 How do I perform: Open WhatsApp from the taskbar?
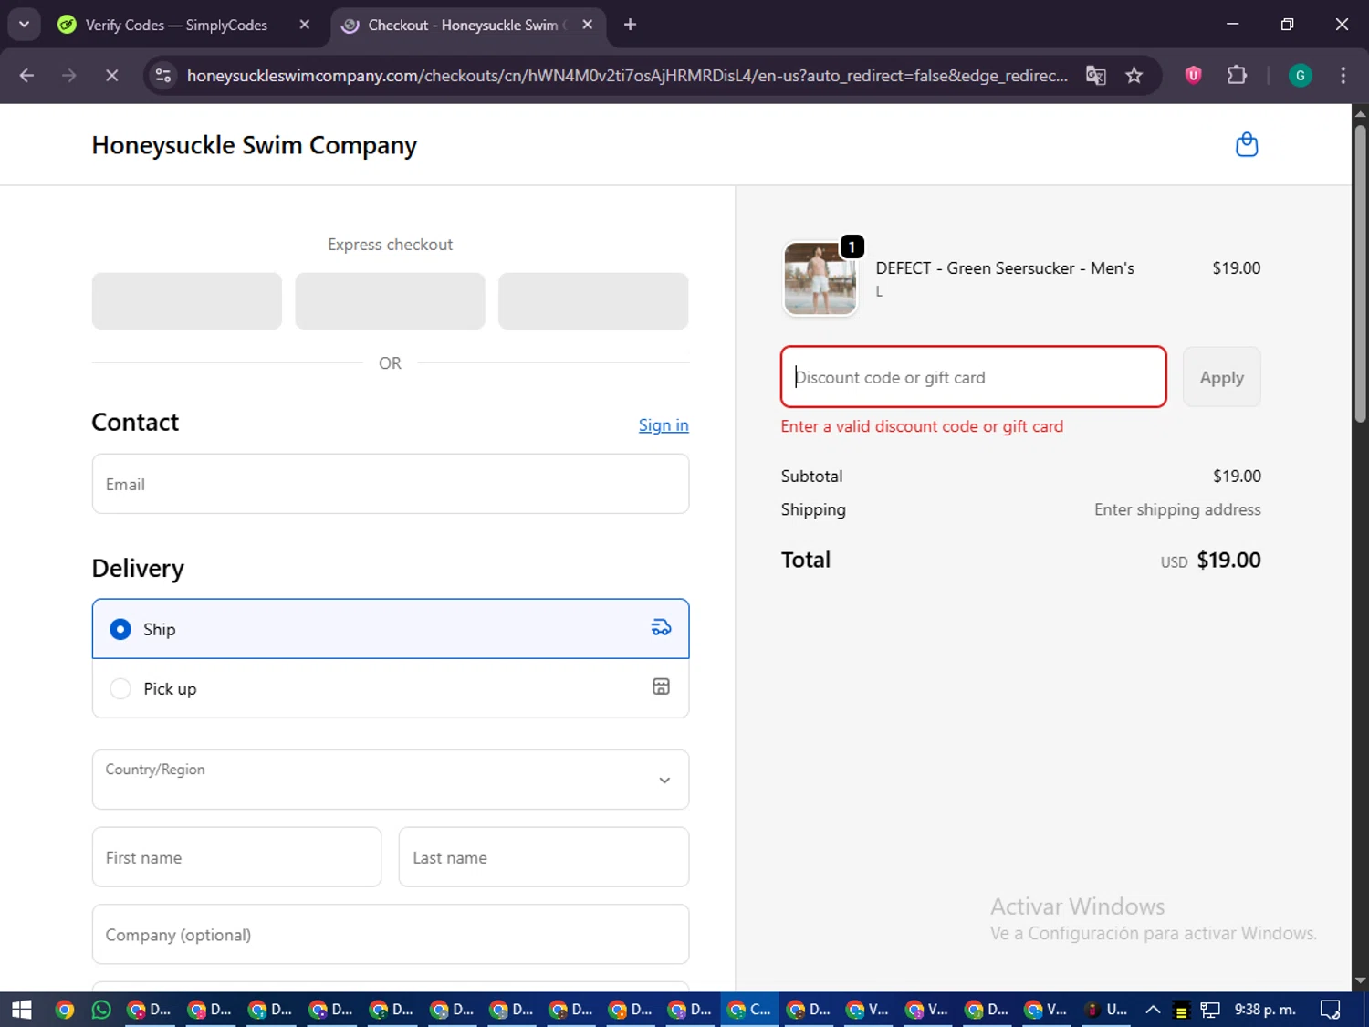click(x=101, y=1009)
